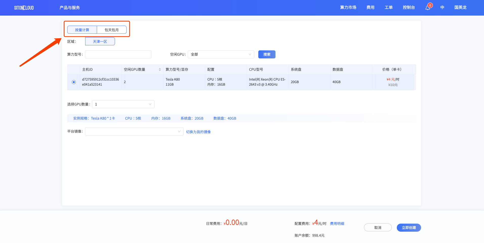Image resolution: width=484 pixels, height=243 pixels.
Task: Sort by the 空闲GPU数量 sort arrows
Action: pyautogui.click(x=160, y=70)
